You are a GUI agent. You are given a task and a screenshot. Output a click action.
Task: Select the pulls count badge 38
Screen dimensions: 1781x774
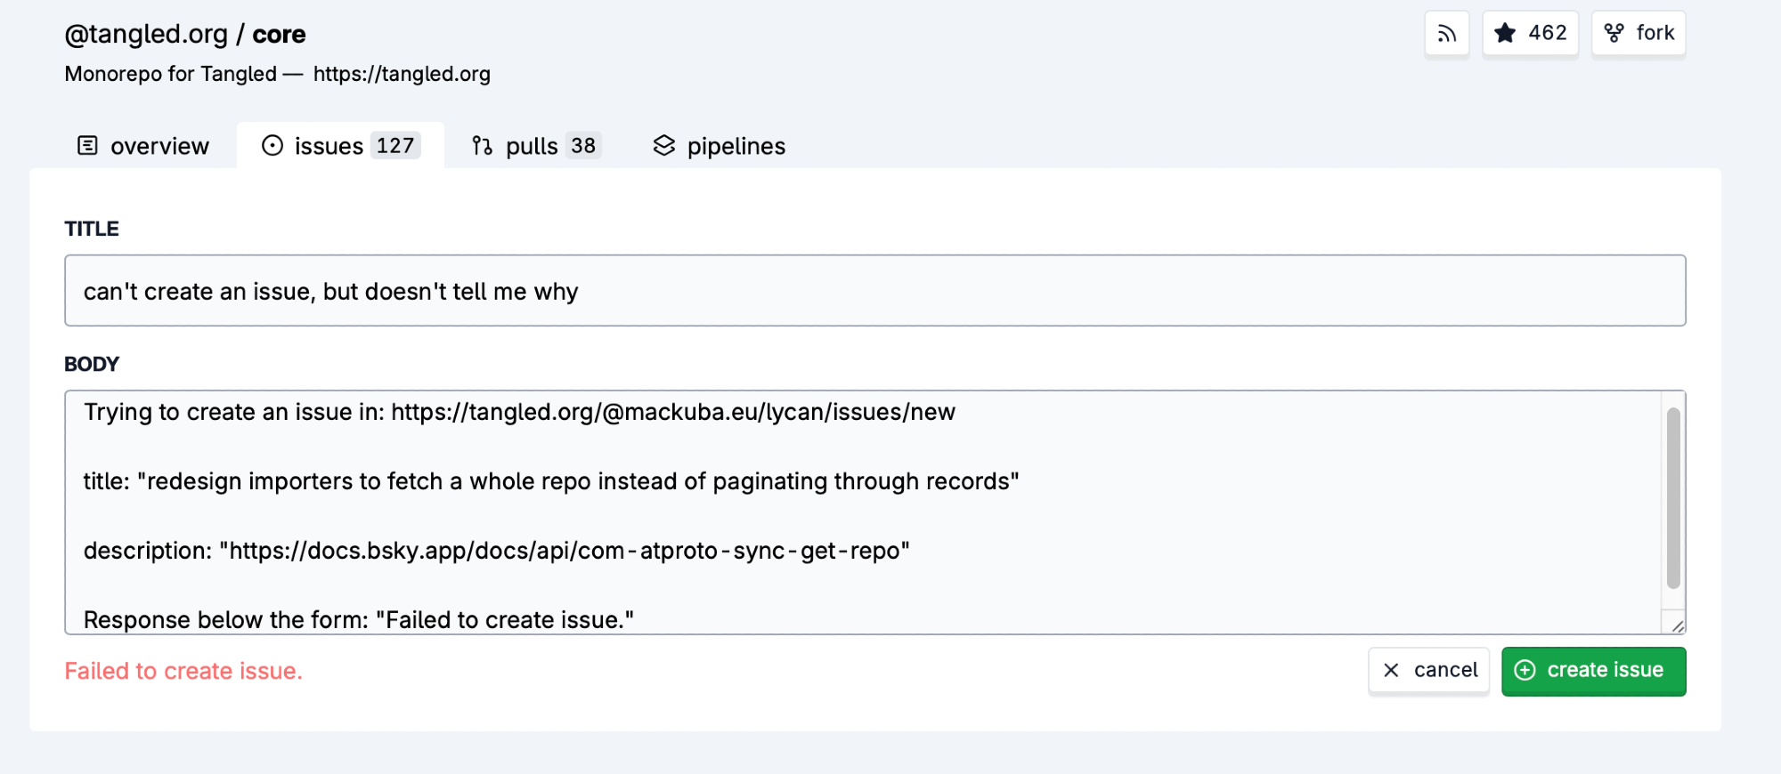583,146
